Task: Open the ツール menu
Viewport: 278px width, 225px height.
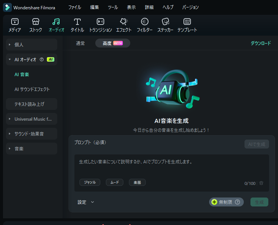Action: (x=113, y=7)
